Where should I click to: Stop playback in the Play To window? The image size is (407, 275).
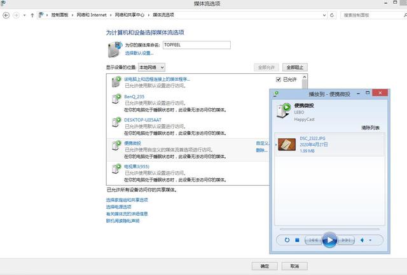(297, 240)
